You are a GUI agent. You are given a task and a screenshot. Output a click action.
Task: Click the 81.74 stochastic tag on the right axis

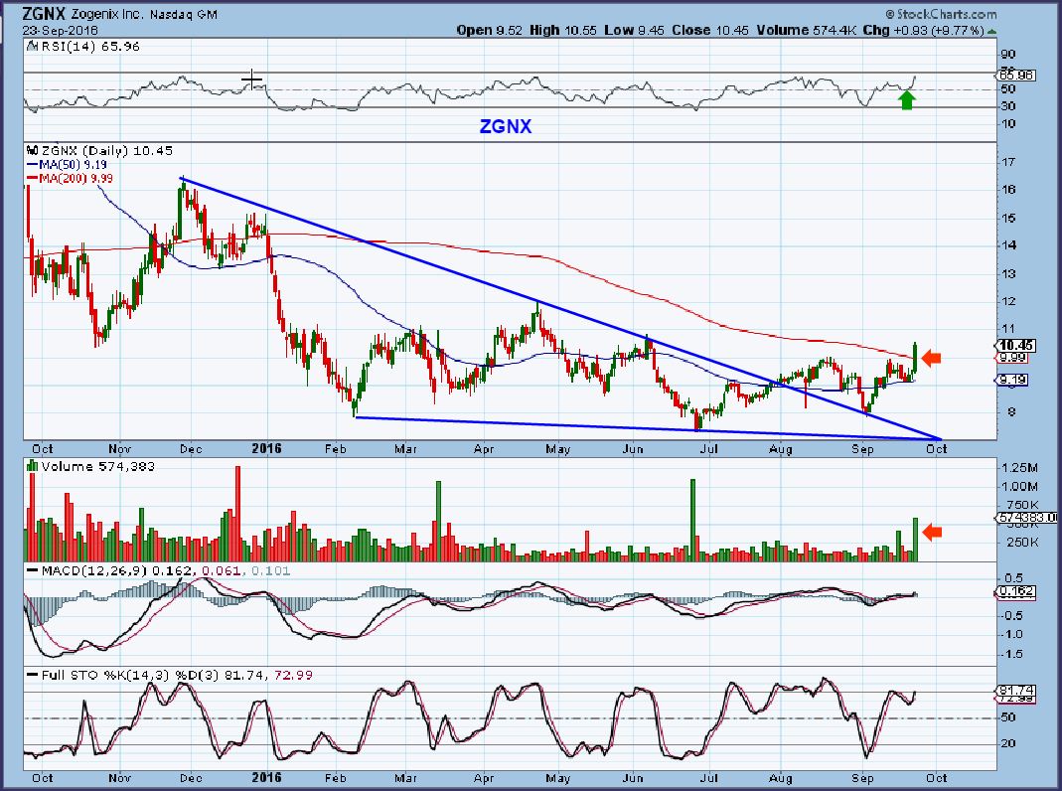(x=1016, y=690)
